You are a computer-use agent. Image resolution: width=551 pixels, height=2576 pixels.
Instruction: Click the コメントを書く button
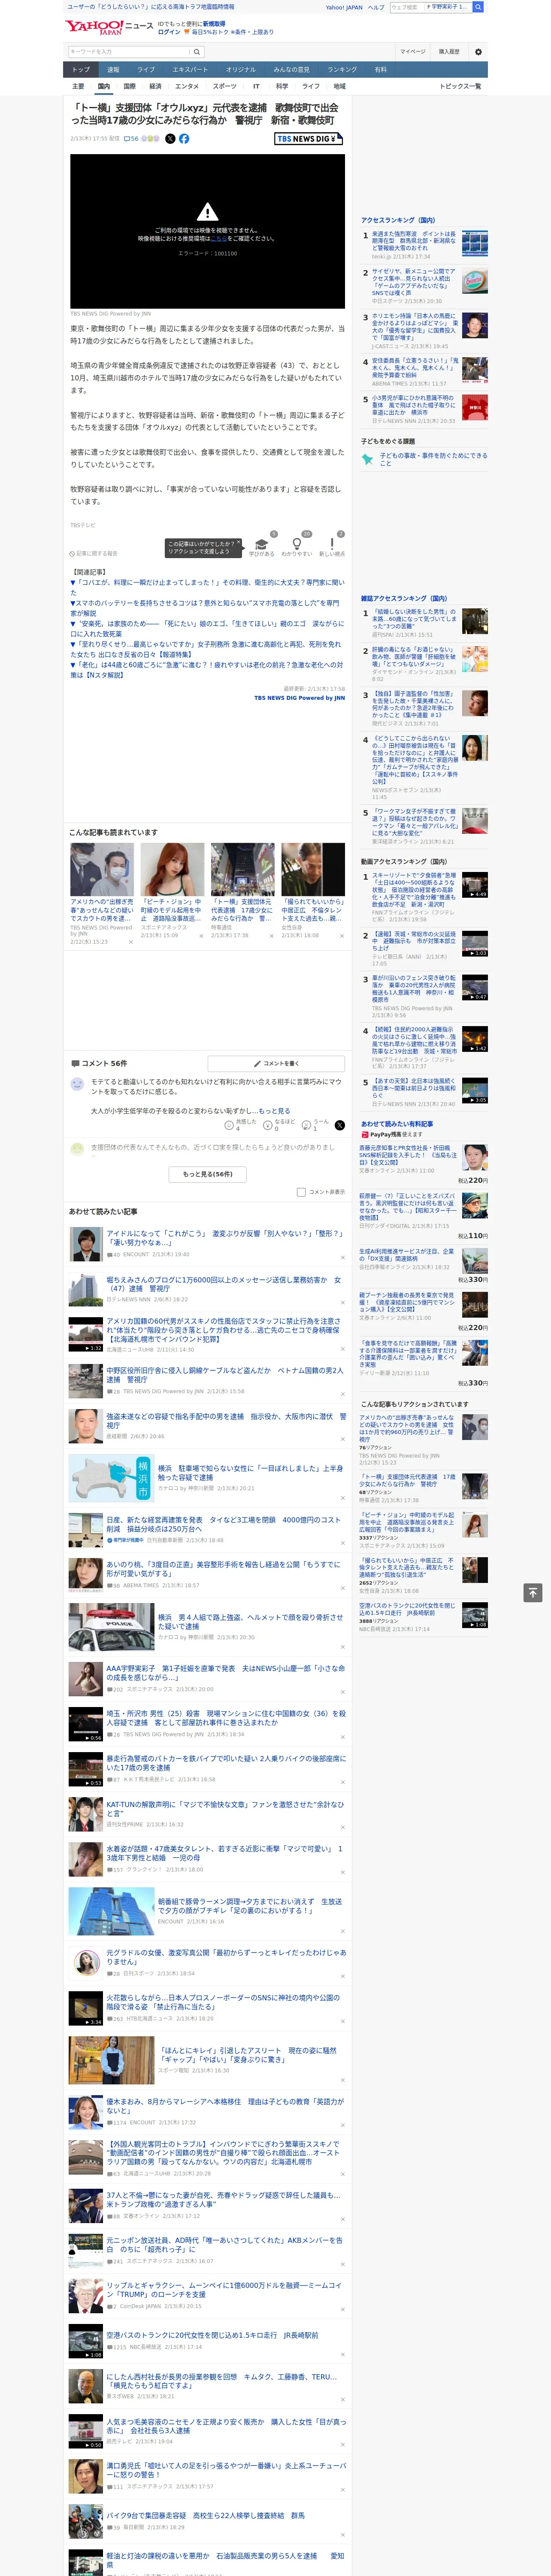[x=276, y=1063]
